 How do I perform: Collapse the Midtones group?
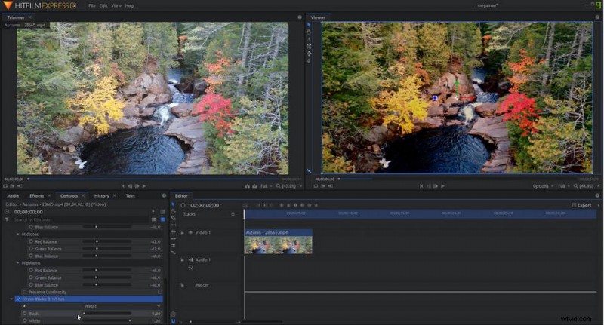click(17, 235)
